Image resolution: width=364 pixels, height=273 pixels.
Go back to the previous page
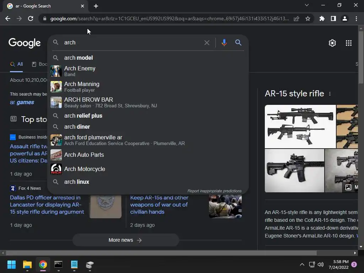(x=8, y=18)
